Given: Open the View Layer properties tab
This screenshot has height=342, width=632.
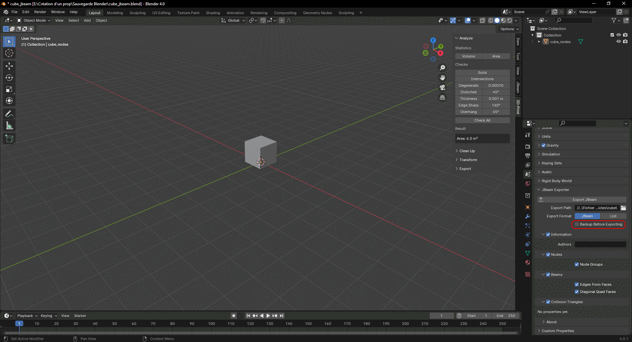Looking at the screenshot, I should point(528,165).
